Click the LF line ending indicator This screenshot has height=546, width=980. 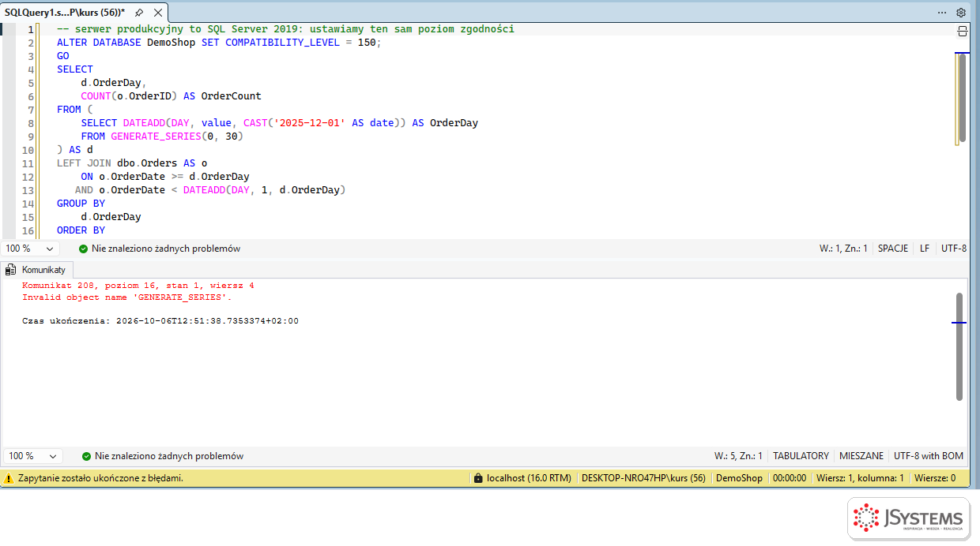(x=925, y=249)
